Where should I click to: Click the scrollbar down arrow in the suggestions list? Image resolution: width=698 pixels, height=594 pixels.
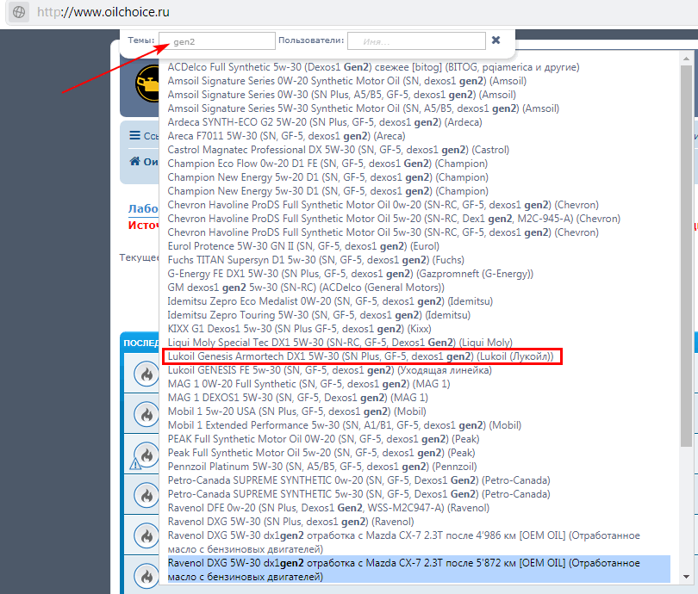point(686,577)
